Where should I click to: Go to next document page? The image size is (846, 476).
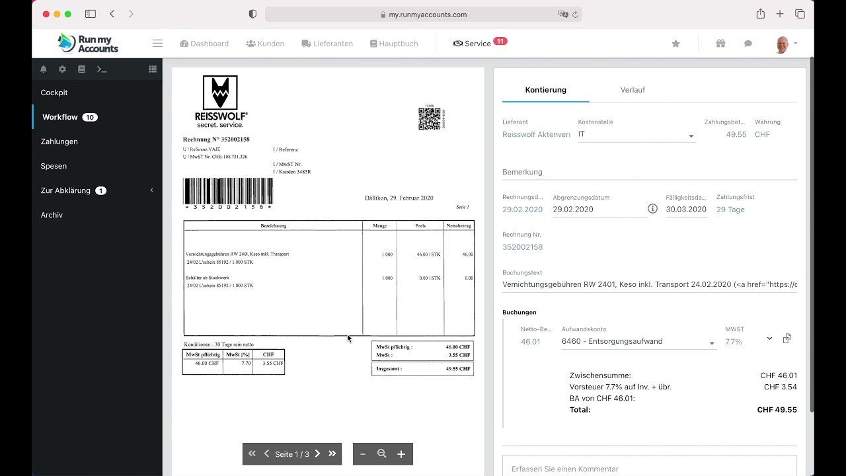tap(317, 454)
